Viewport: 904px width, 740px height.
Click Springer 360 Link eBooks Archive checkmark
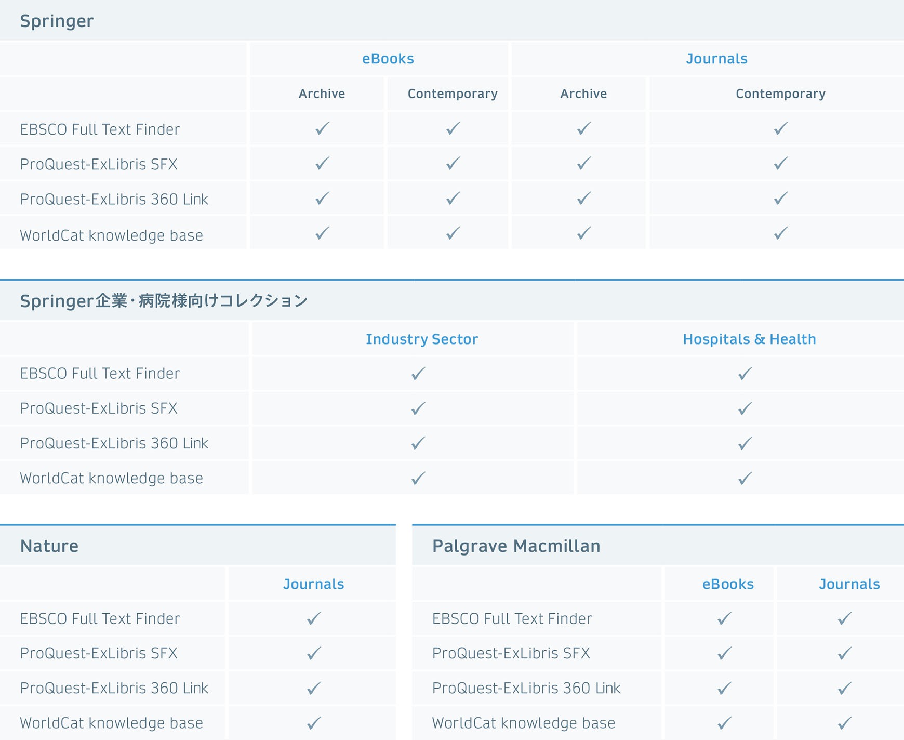(323, 199)
